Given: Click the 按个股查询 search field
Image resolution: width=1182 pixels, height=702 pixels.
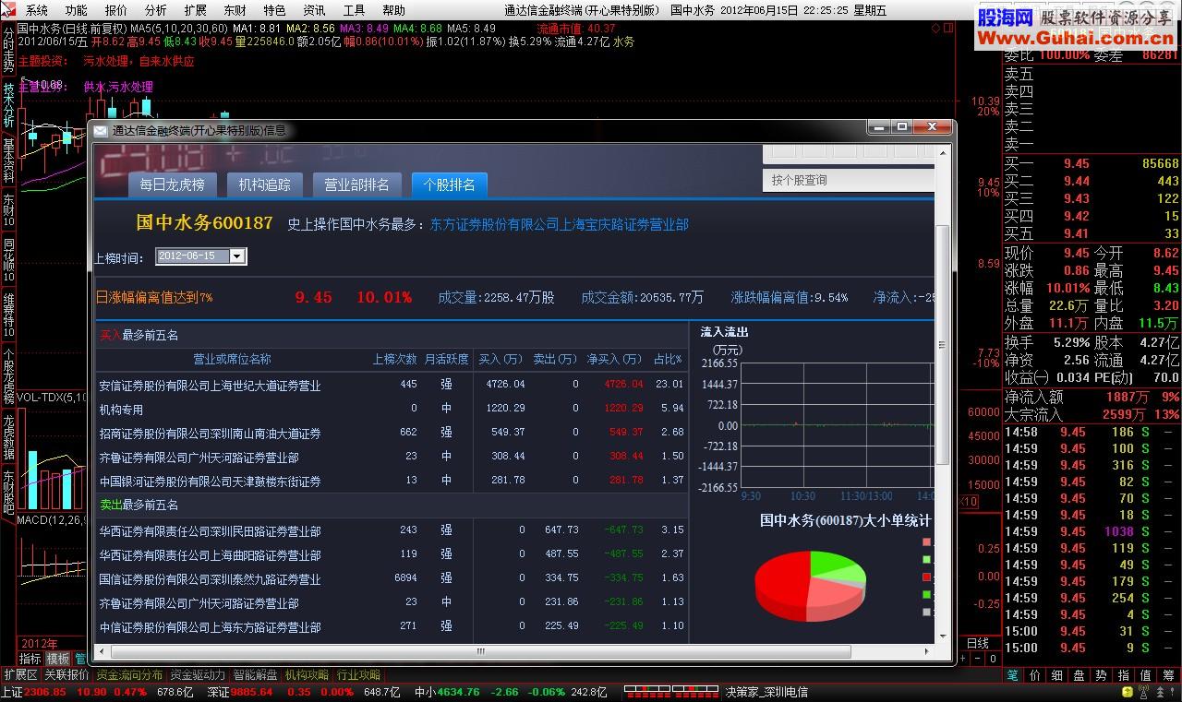Looking at the screenshot, I should (848, 180).
